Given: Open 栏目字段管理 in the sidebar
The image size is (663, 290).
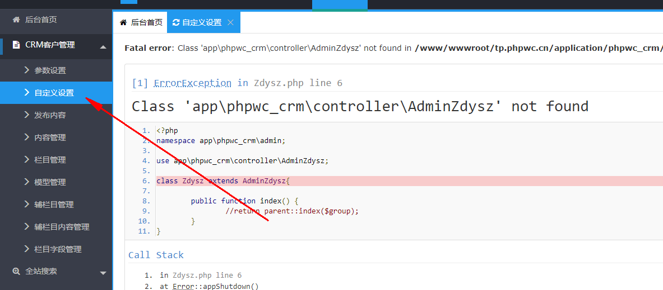Looking at the screenshot, I should coord(58,249).
